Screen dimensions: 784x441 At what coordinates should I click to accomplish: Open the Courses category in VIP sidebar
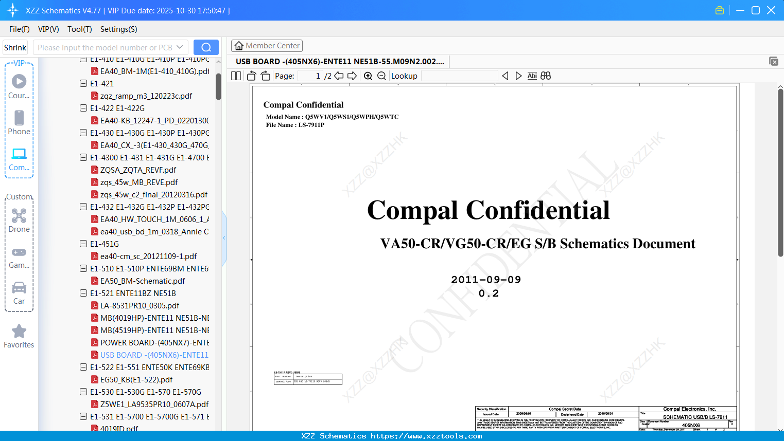click(x=19, y=86)
